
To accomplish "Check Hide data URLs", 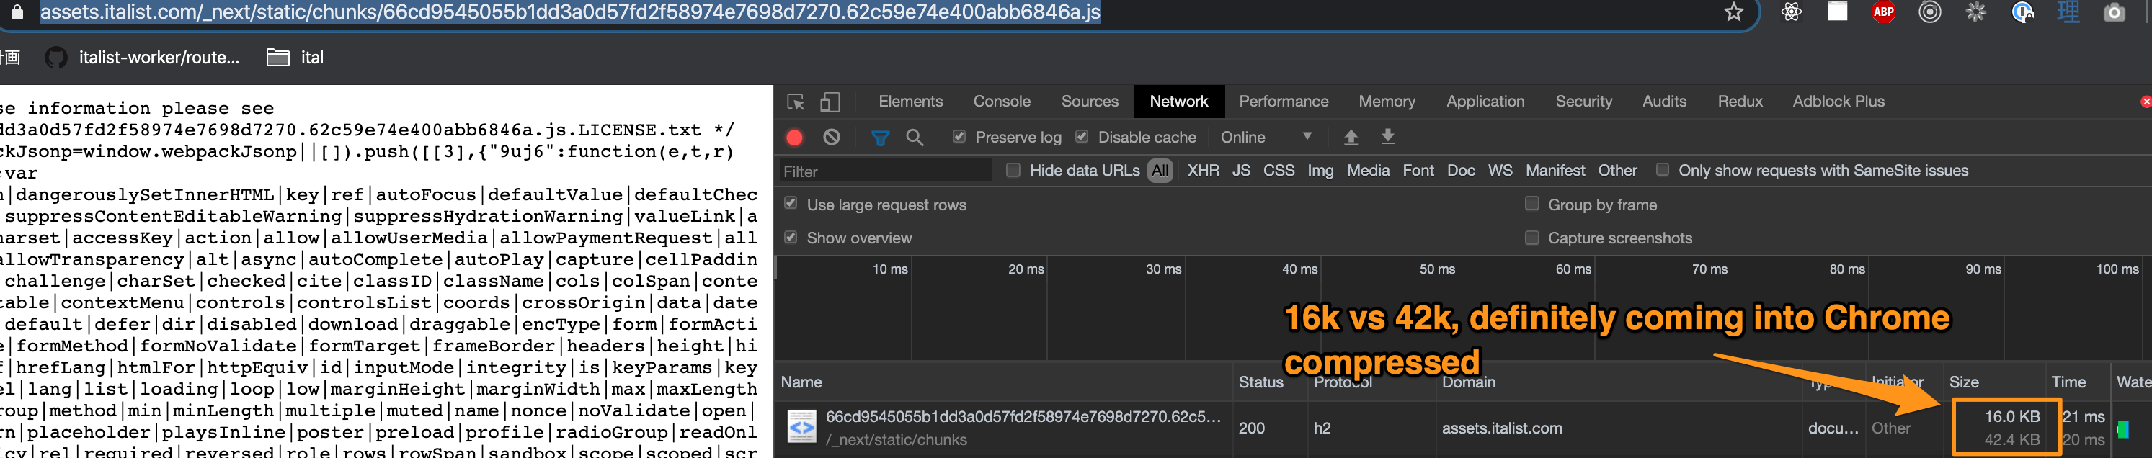I will tap(1013, 170).
